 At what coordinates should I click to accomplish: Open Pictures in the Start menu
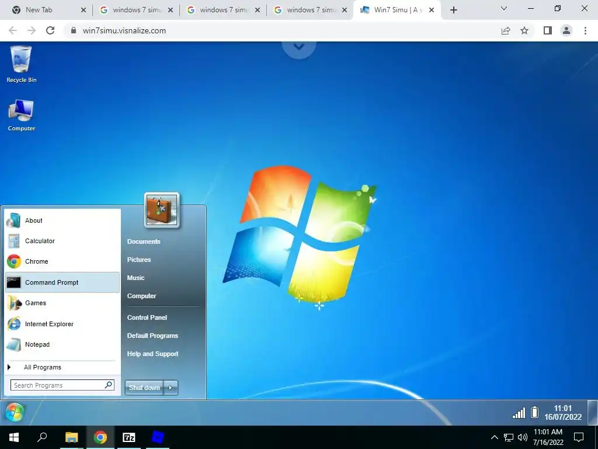(139, 260)
